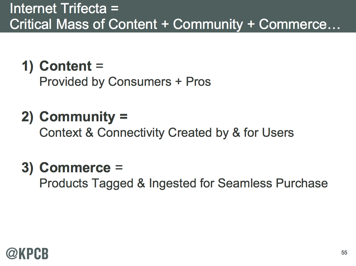
Task: Select the '1)' list number
Action: click(x=27, y=66)
